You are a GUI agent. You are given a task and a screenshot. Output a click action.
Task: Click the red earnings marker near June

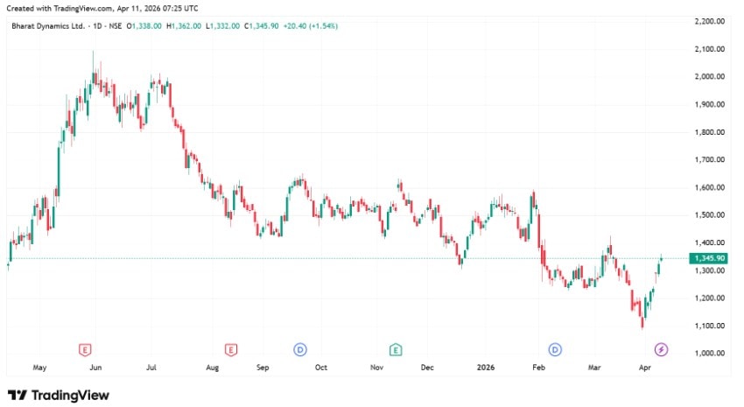click(x=85, y=349)
